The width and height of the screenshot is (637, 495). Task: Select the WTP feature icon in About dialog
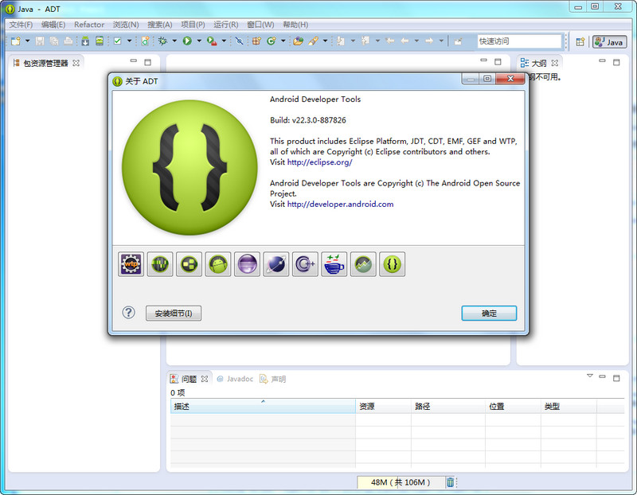(131, 264)
